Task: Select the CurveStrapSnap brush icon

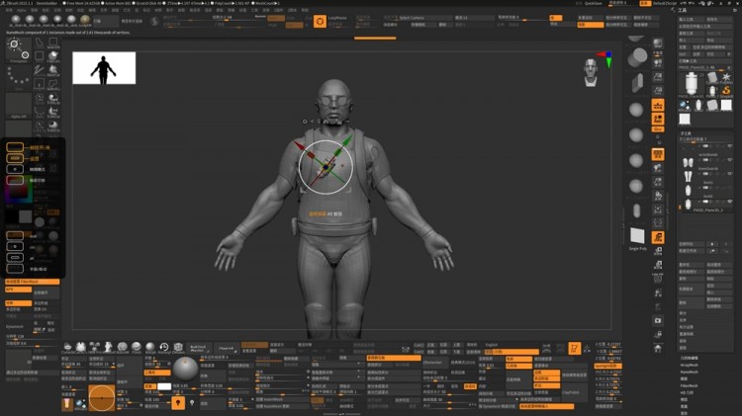Action: tap(67, 348)
